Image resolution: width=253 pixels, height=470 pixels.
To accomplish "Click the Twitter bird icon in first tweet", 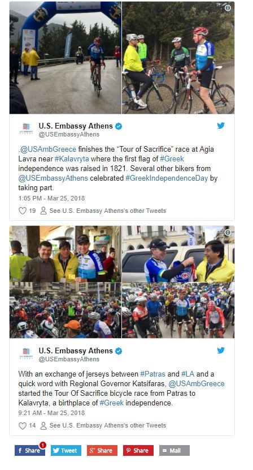I will [x=221, y=126].
